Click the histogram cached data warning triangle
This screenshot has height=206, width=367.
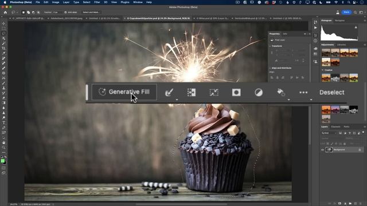[356, 27]
